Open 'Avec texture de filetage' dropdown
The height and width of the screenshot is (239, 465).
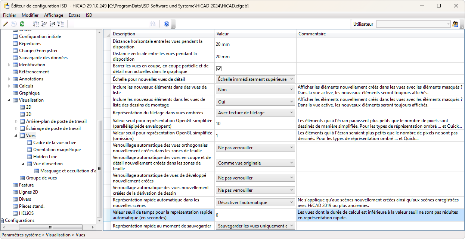coord(255,112)
